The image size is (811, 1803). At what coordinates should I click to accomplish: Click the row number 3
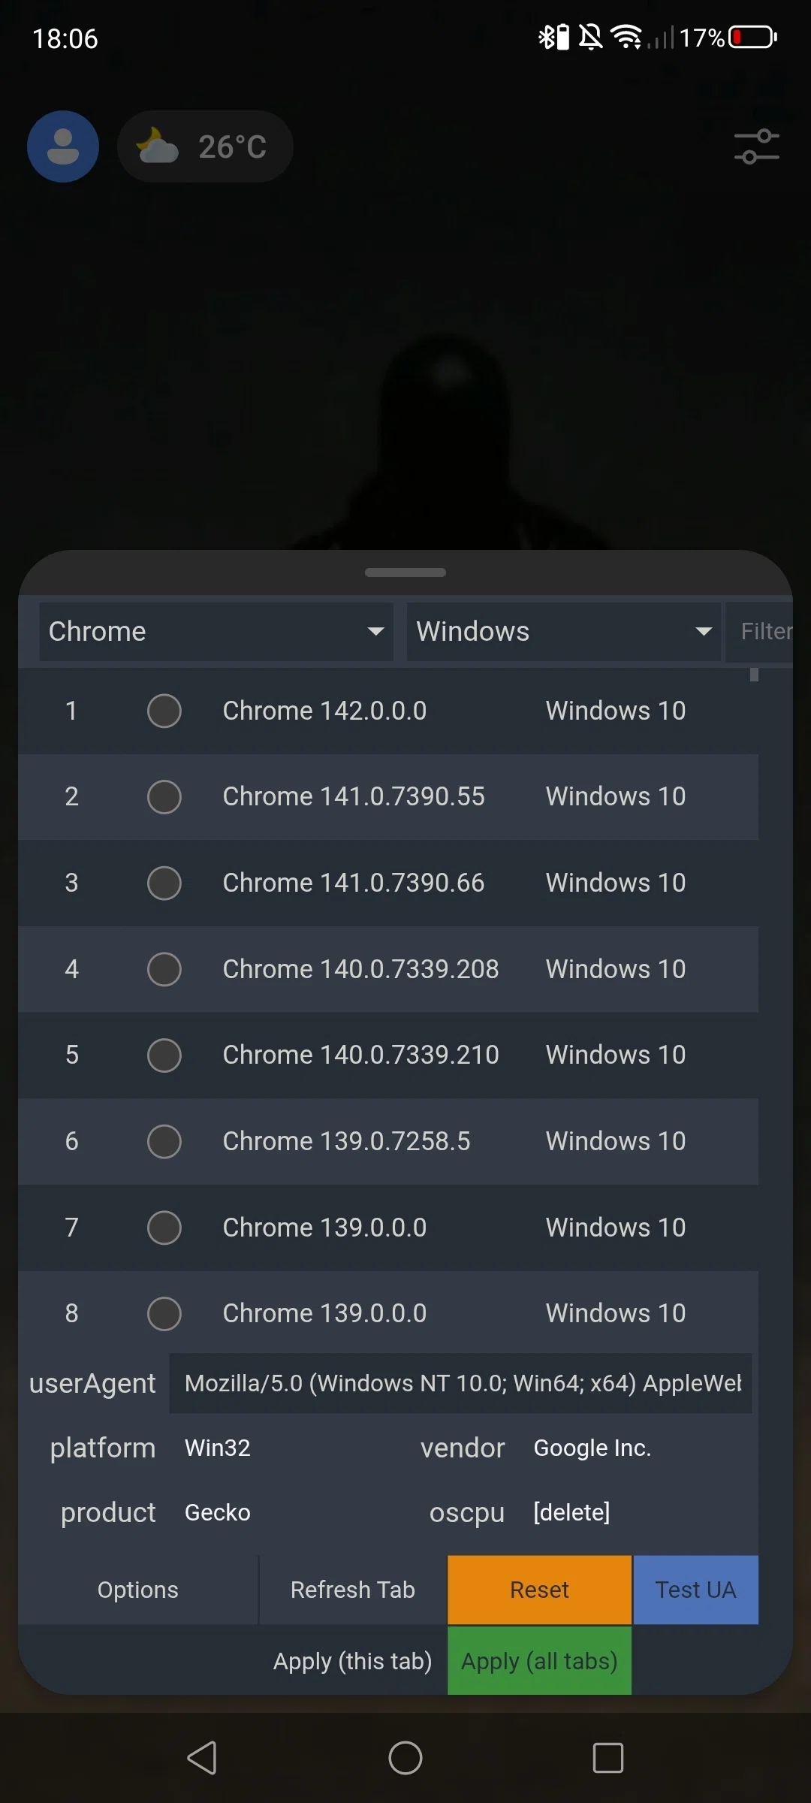pyautogui.click(x=71, y=883)
